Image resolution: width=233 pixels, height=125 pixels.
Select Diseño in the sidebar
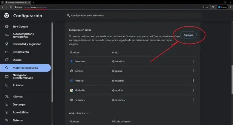point(17,60)
